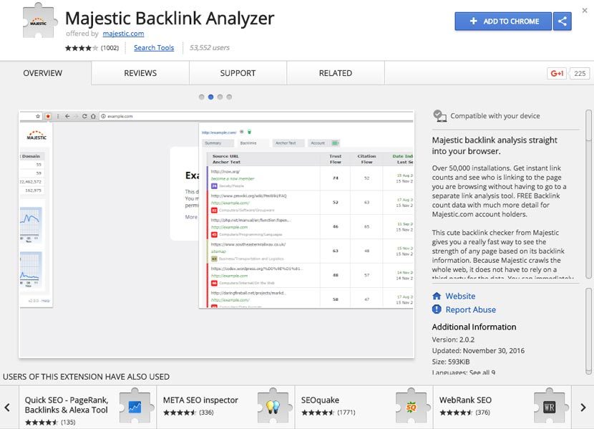The height and width of the screenshot is (429, 594).
Task: Open the Related tab
Action: click(336, 73)
